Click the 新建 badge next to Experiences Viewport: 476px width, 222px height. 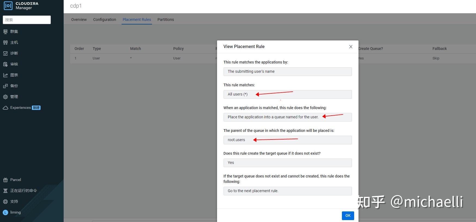[x=36, y=108]
